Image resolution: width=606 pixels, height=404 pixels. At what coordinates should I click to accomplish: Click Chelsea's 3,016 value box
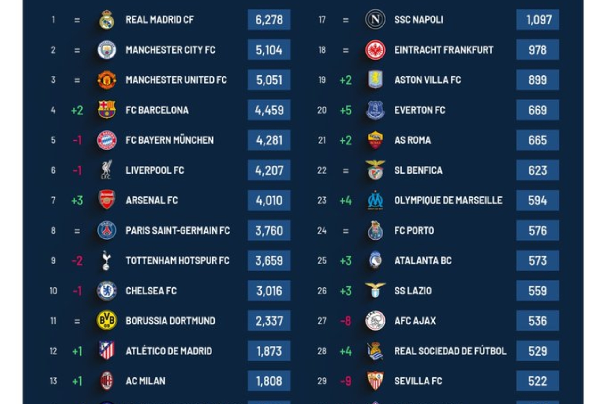coord(269,290)
